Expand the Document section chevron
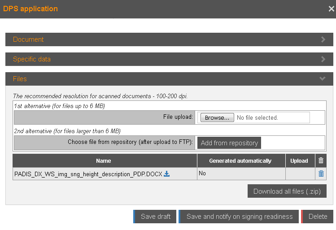 point(323,39)
